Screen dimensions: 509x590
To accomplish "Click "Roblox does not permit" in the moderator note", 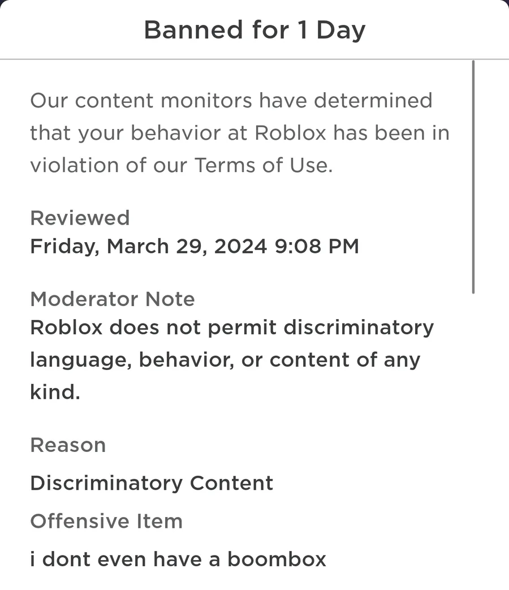I will pyautogui.click(x=152, y=328).
